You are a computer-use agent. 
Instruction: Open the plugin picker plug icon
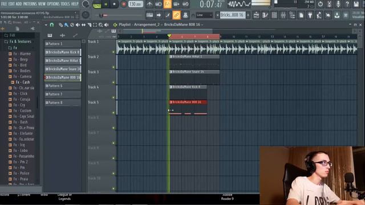tap(310, 15)
